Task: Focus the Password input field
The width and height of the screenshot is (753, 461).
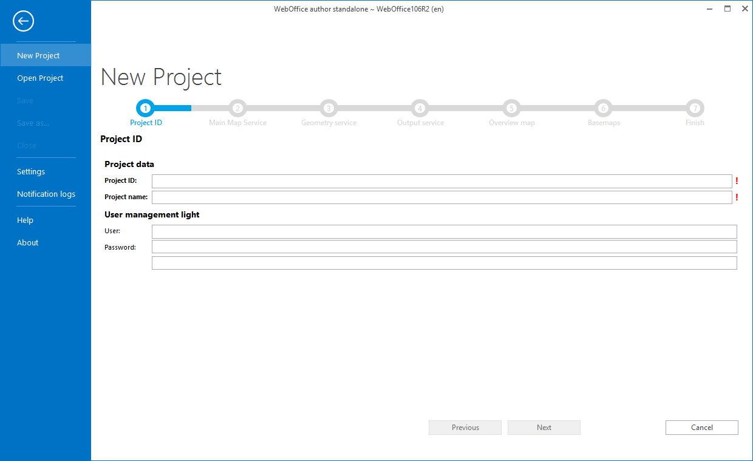Action: tap(445, 247)
